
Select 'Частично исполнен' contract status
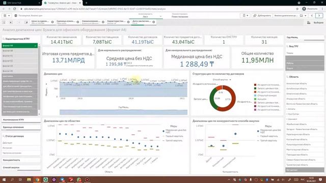pos(21,153)
